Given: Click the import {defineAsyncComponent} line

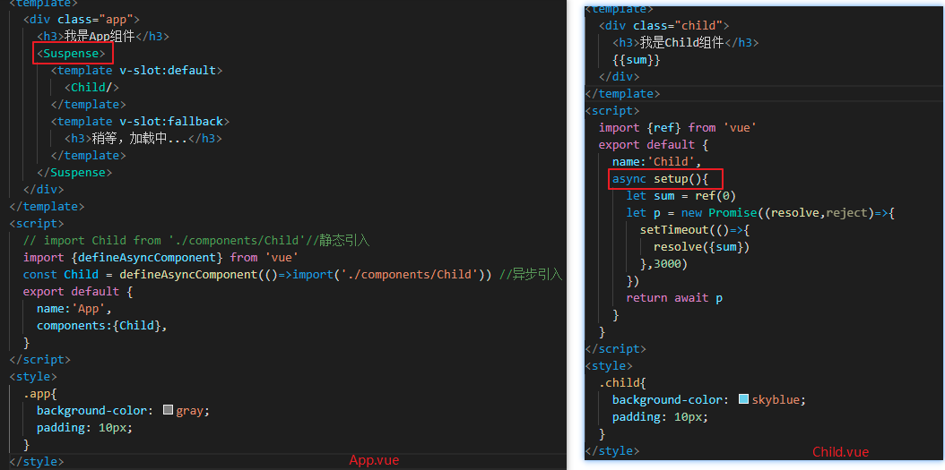Looking at the screenshot, I should tap(160, 258).
